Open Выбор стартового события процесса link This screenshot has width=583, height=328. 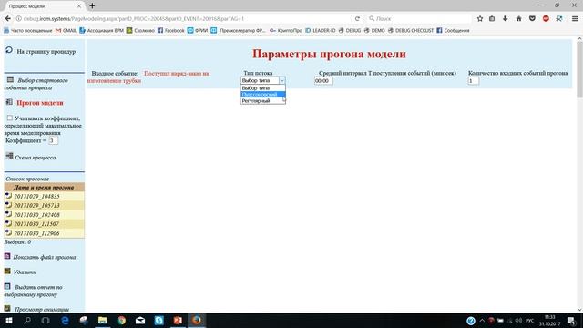(36, 84)
